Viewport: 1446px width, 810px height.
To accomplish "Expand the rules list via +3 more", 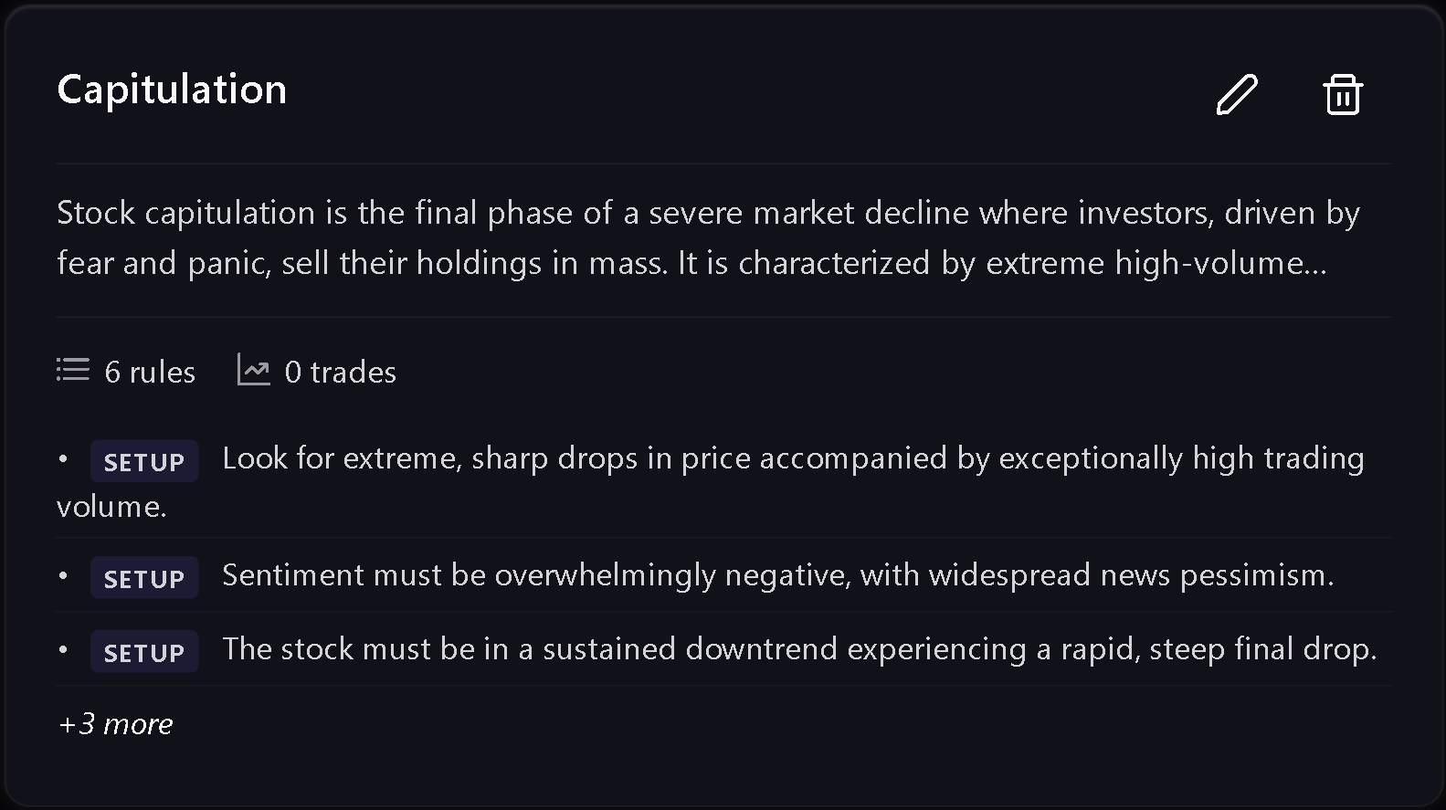I will 115,723.
